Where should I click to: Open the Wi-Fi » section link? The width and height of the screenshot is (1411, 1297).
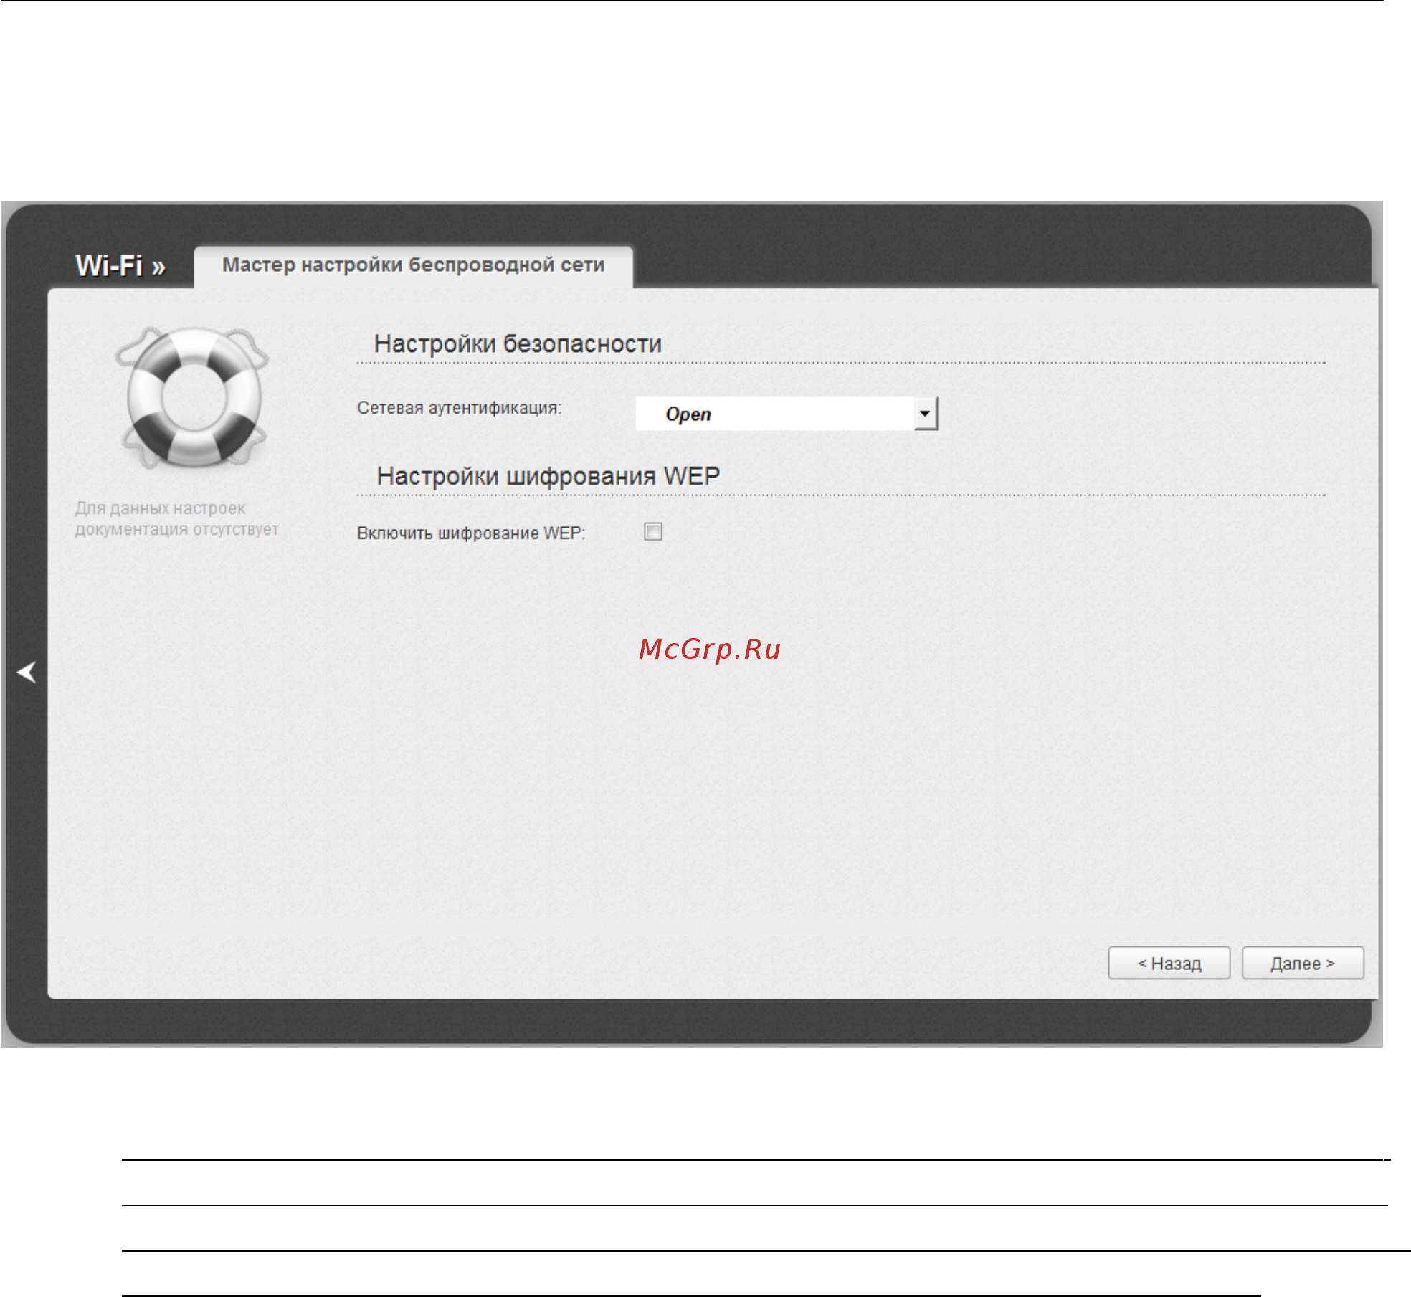coord(120,266)
